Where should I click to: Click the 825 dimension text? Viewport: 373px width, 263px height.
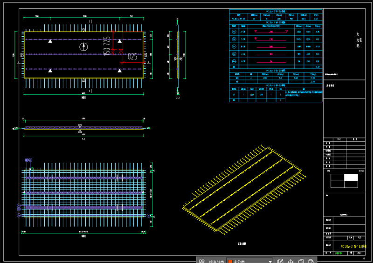(x=132, y=57)
